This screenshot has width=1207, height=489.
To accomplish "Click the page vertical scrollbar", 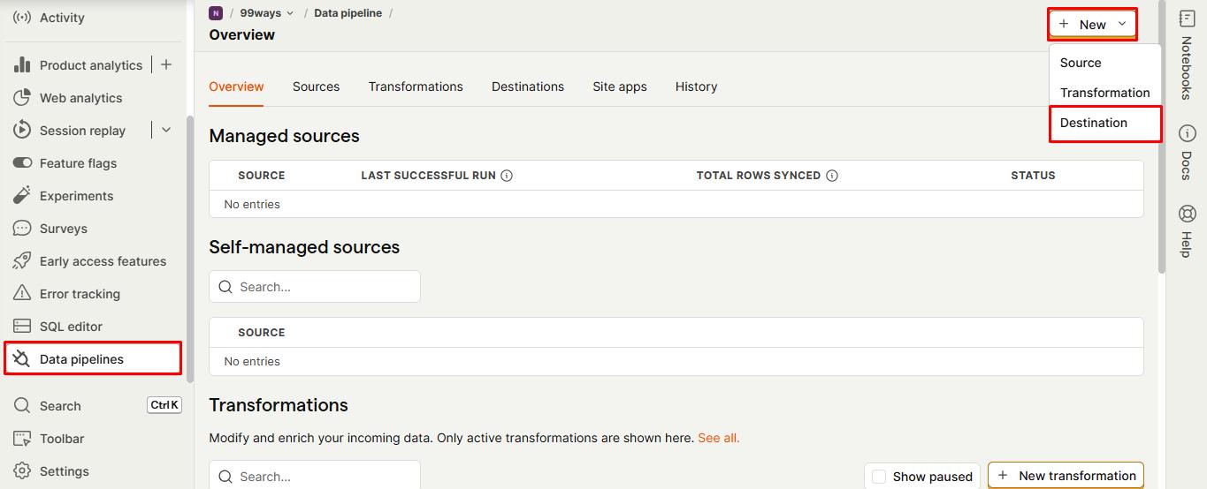I will 1162,137.
